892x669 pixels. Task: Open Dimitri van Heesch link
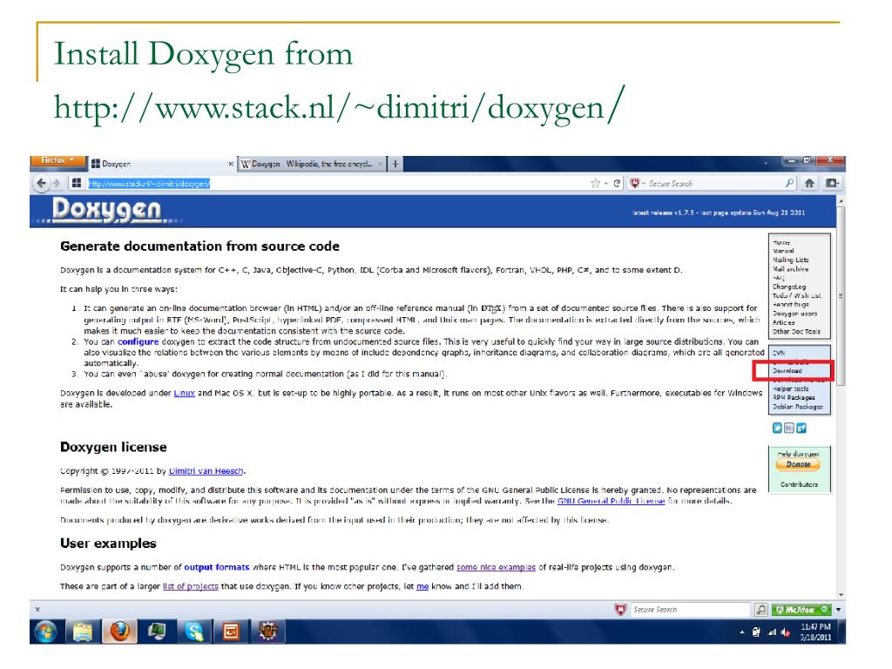[206, 471]
